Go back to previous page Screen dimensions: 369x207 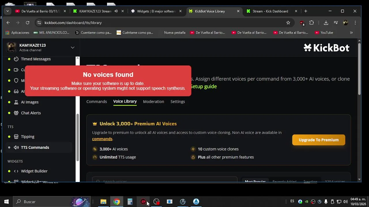(8, 23)
